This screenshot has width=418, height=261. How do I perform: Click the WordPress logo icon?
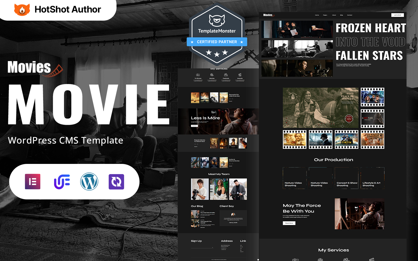[x=89, y=181]
